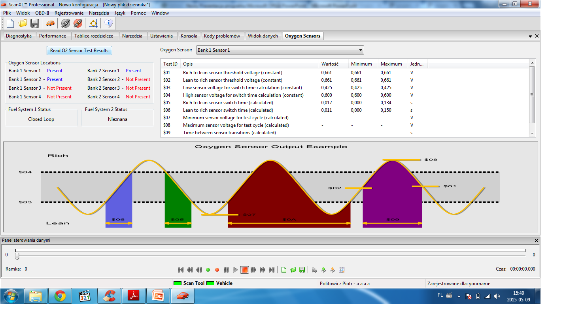Click the Wartość column header

click(x=334, y=64)
